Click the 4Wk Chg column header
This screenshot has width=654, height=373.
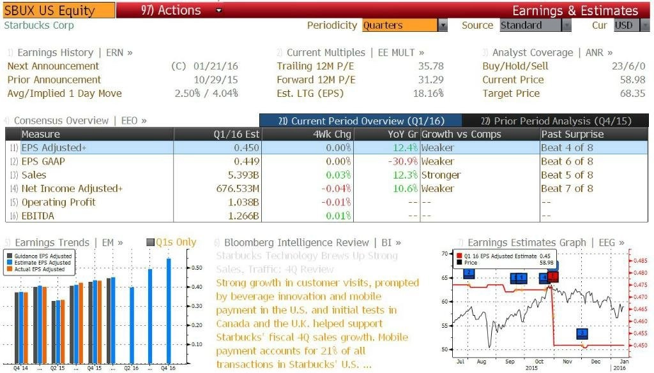(307, 134)
